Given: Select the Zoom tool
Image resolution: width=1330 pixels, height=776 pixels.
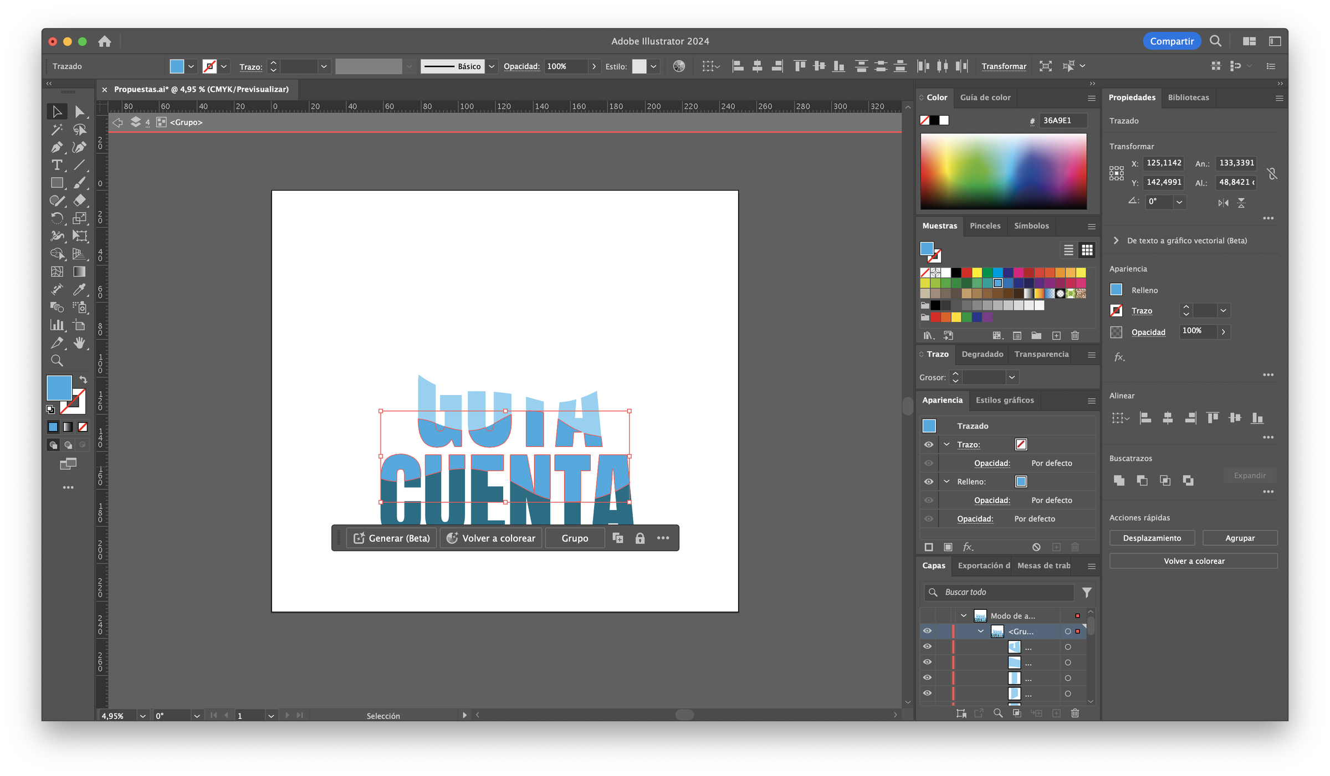Looking at the screenshot, I should point(57,361).
